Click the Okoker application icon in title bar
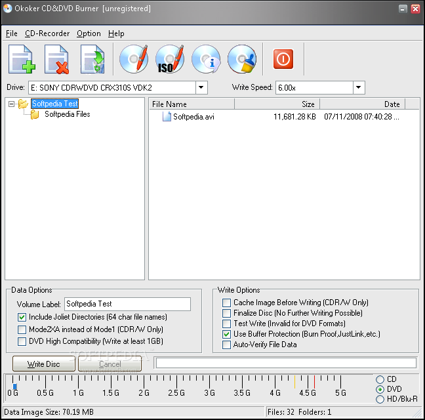425x420 pixels. point(7,9)
